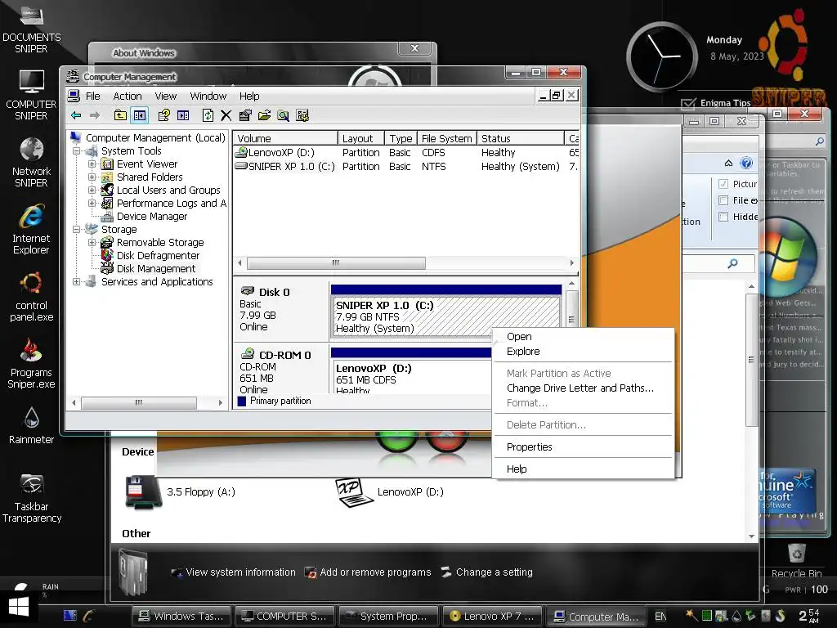Click the Help question mark toolbar icon
837x628 pixels.
pos(163,115)
